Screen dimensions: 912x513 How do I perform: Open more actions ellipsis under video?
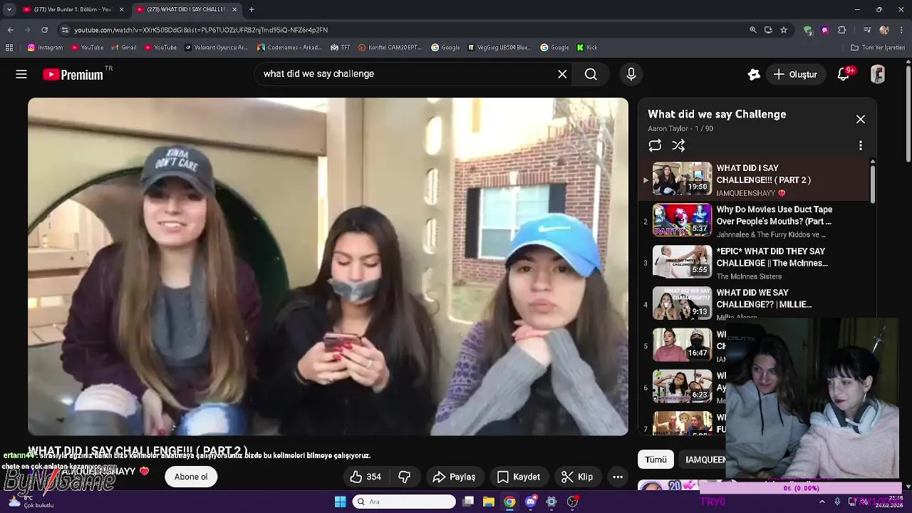coord(618,477)
